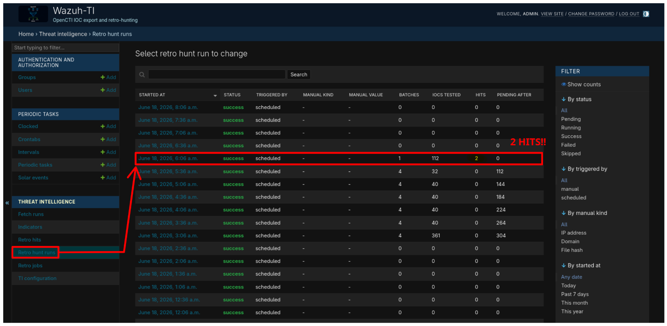Filter manual kind by File hash
Image resolution: width=667 pixels, height=326 pixels.
coord(572,250)
